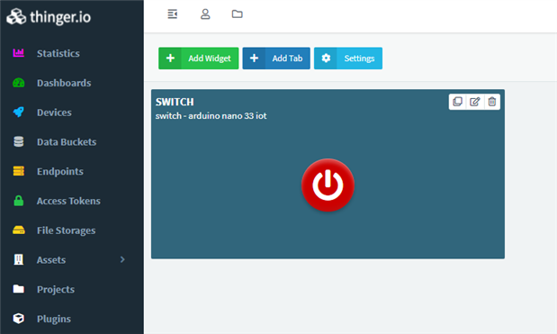
Task: Click the Plugins cube icon
Action: [19, 319]
